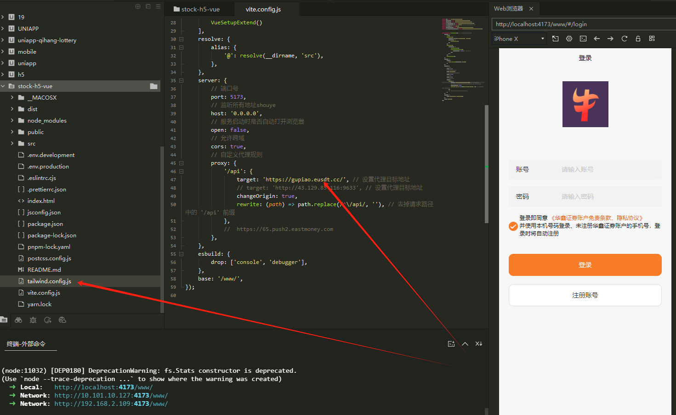Switch to the vite.config.js editor tab
676x415 pixels.
click(x=267, y=9)
